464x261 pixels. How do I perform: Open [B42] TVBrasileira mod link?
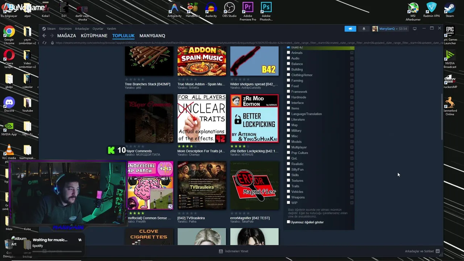191,218
